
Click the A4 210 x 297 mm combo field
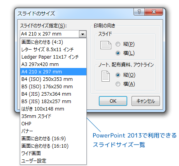[x=53, y=34]
